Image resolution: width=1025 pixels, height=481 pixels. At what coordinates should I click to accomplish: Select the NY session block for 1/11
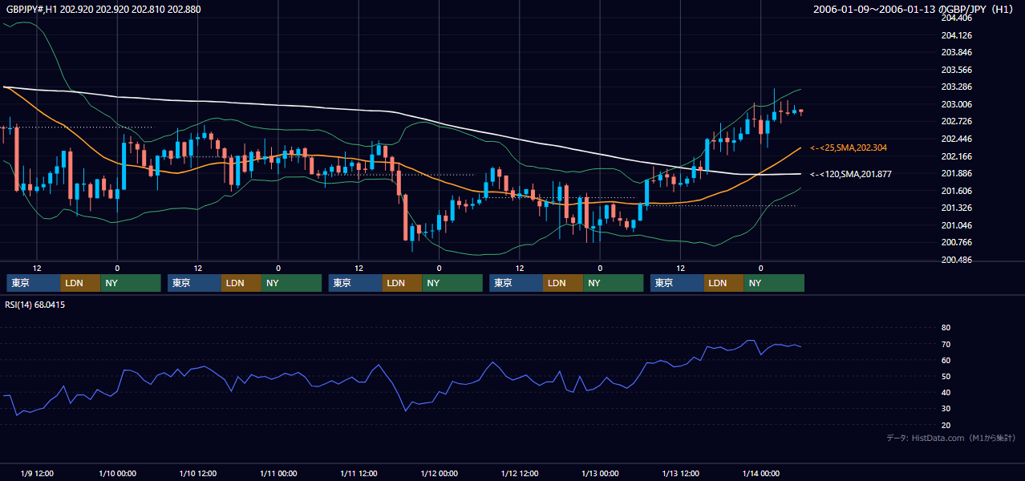(453, 283)
